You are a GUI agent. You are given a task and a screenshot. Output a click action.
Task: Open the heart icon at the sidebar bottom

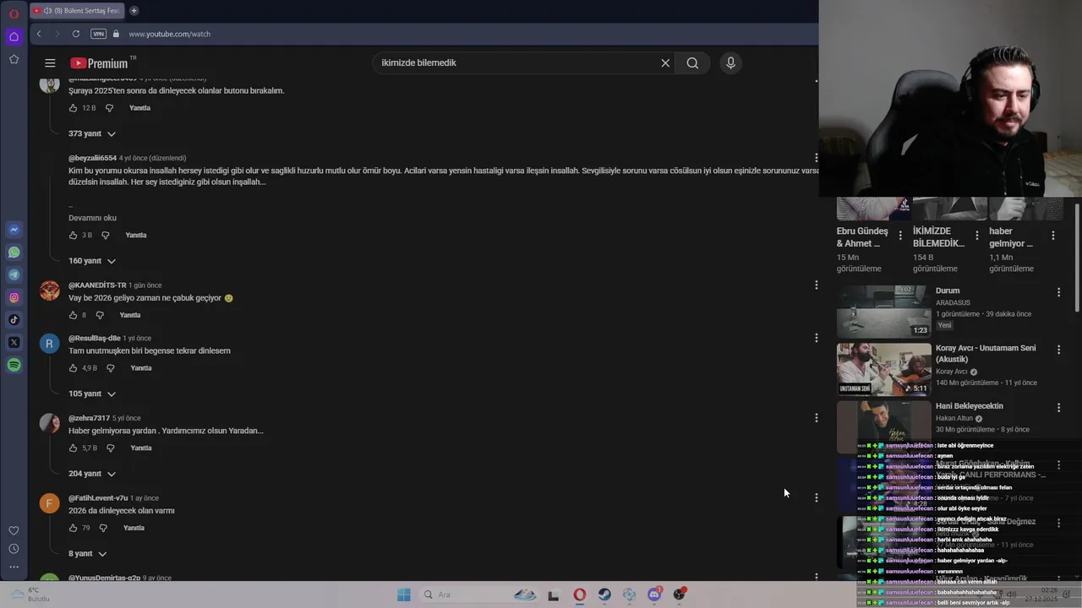tap(14, 530)
